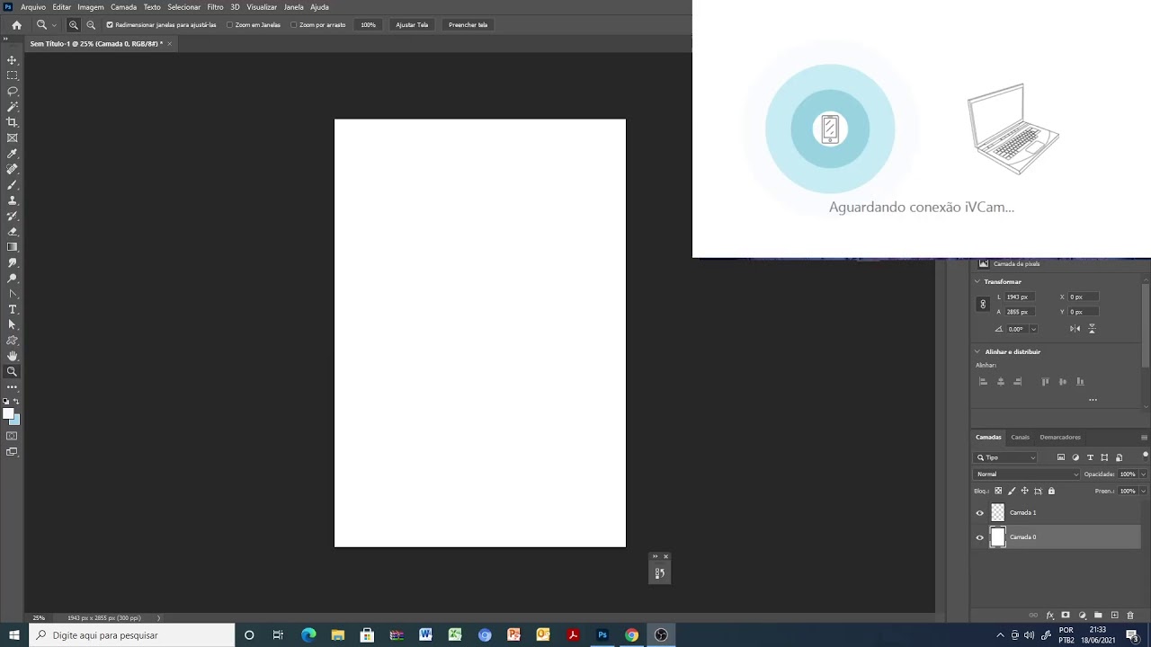This screenshot has height=647, width=1151.
Task: Select the Move tool
Action: tap(12, 60)
